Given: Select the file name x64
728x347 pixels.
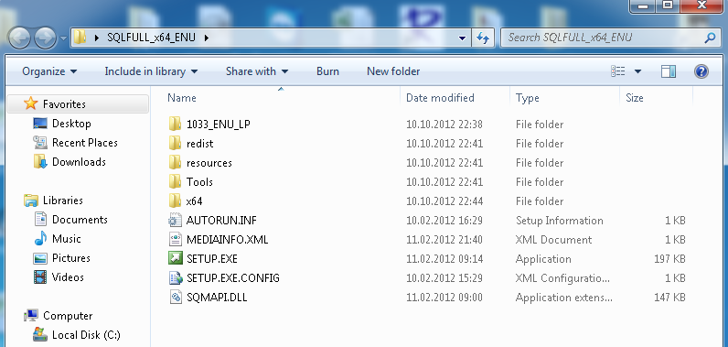Looking at the screenshot, I should (x=194, y=201).
